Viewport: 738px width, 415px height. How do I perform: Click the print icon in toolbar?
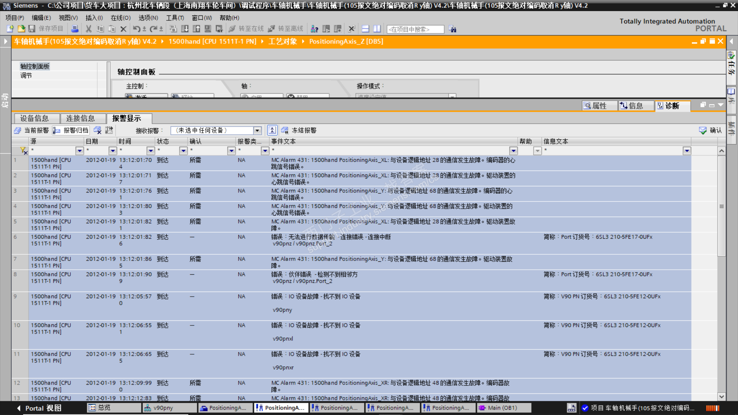(75, 29)
